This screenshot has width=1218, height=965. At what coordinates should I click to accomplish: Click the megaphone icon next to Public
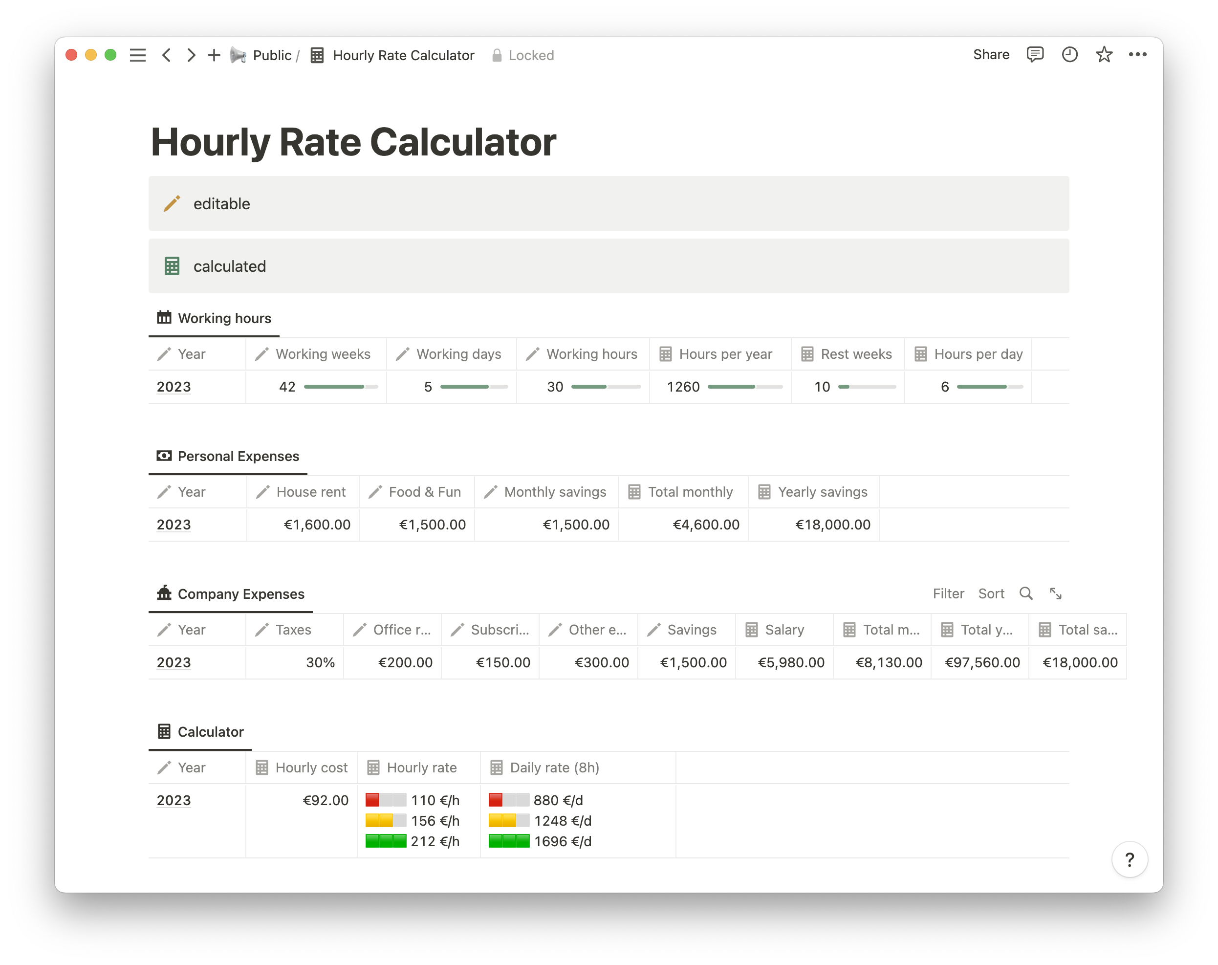tap(237, 55)
